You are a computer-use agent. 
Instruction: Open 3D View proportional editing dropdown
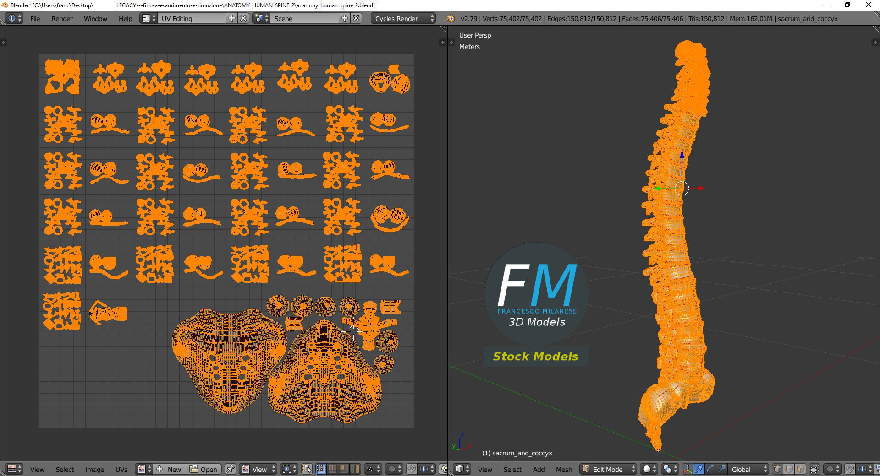pyautogui.click(x=832, y=469)
